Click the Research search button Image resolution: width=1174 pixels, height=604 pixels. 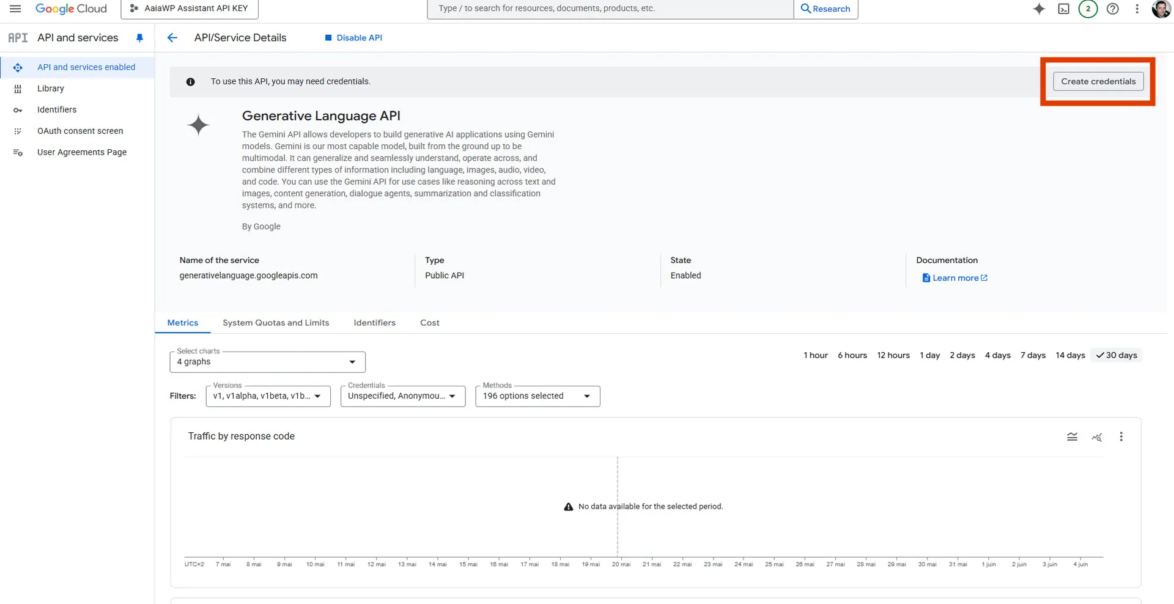tap(825, 9)
